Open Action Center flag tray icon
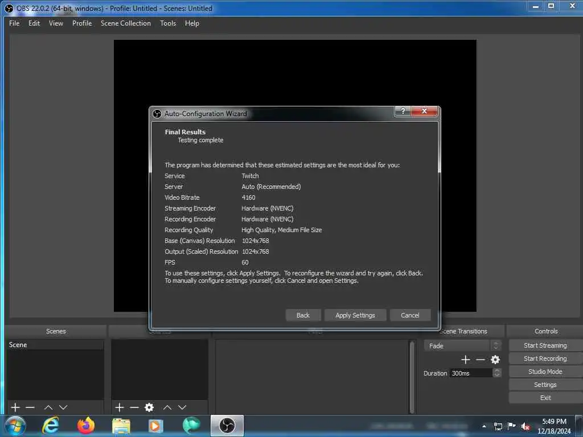Viewport: 583px width, 437px height. click(512, 426)
